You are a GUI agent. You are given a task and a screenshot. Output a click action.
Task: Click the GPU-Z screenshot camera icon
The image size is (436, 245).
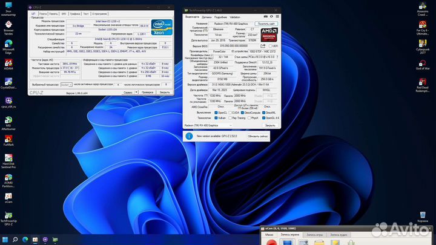tap(266, 17)
